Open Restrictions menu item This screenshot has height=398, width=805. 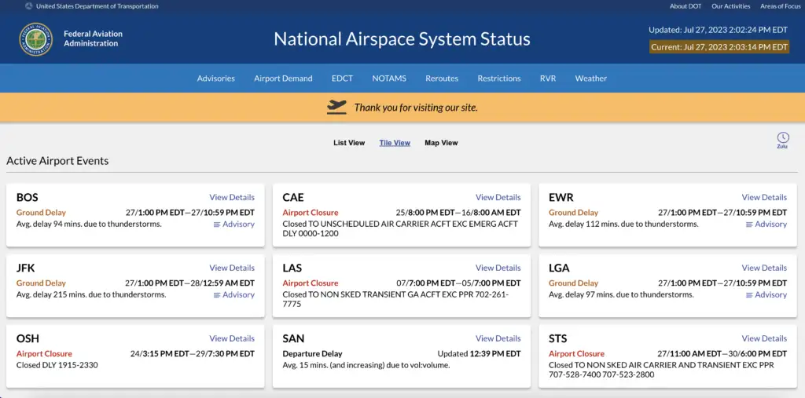pyautogui.click(x=499, y=79)
